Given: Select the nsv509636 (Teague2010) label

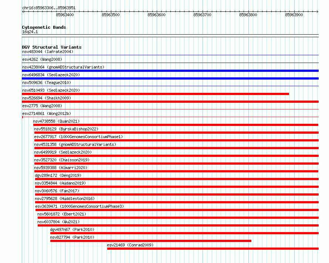Looking at the screenshot, I should pyautogui.click(x=47, y=83).
